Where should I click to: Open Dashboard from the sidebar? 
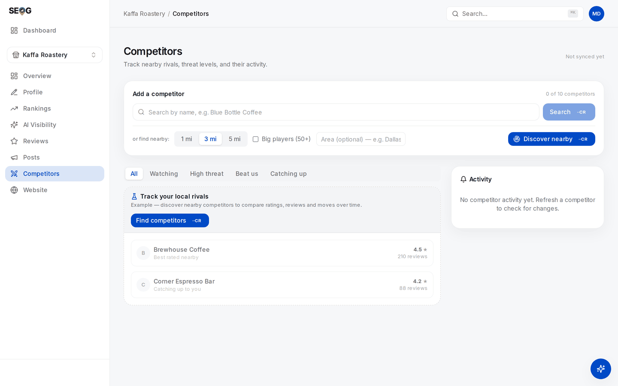coord(55,30)
